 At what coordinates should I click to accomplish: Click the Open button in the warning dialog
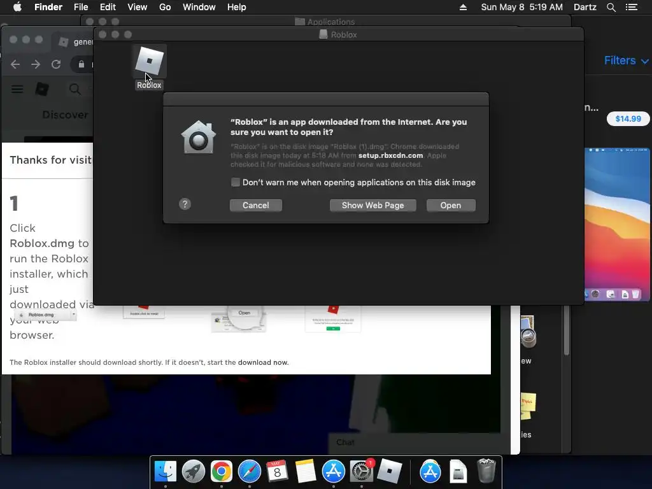coord(451,206)
